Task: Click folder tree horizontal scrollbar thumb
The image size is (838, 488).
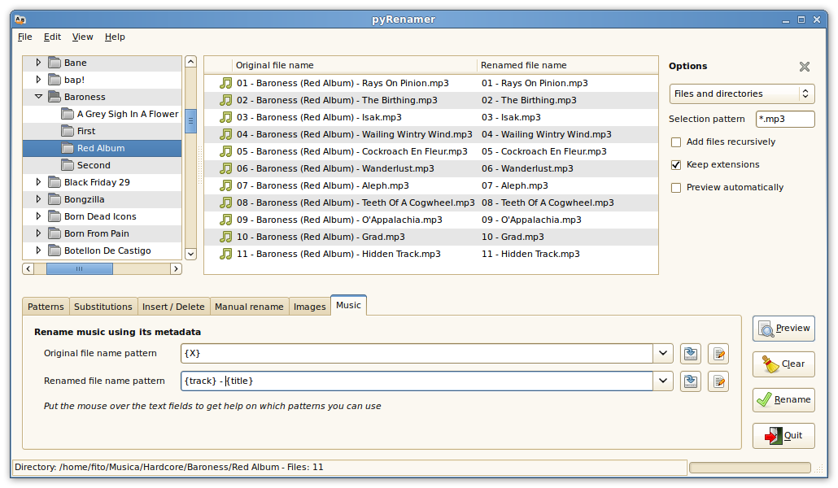Action: pos(79,269)
